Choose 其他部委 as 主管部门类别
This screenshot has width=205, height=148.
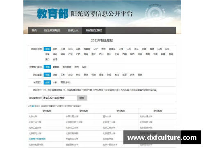(67, 67)
